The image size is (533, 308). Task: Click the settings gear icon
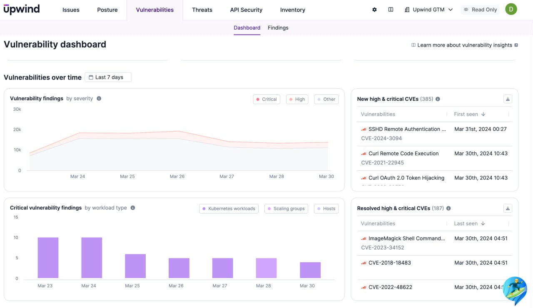[374, 10]
